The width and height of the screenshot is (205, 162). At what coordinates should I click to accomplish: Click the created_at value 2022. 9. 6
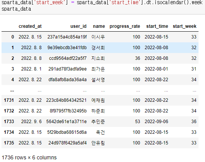coord(31,122)
